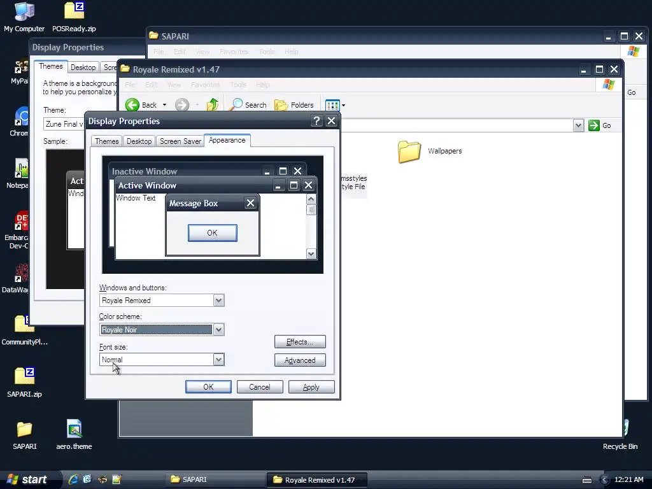
Task: Switch to the Desktop tab in front dialog
Action: 139,141
